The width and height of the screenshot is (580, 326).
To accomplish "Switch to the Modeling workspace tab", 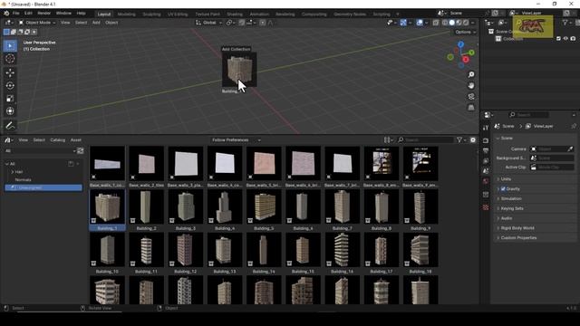I will 126,14.
